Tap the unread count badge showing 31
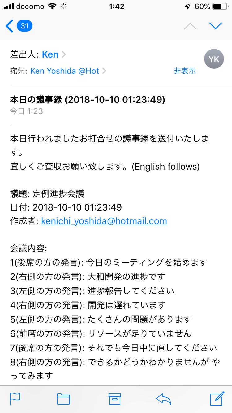The width and height of the screenshot is (232, 413). click(x=24, y=26)
